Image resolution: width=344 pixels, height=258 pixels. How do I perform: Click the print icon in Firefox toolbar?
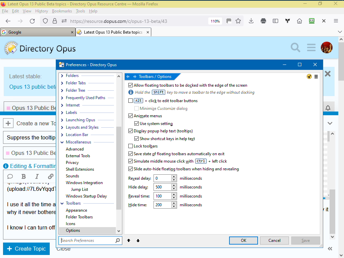[263, 21]
